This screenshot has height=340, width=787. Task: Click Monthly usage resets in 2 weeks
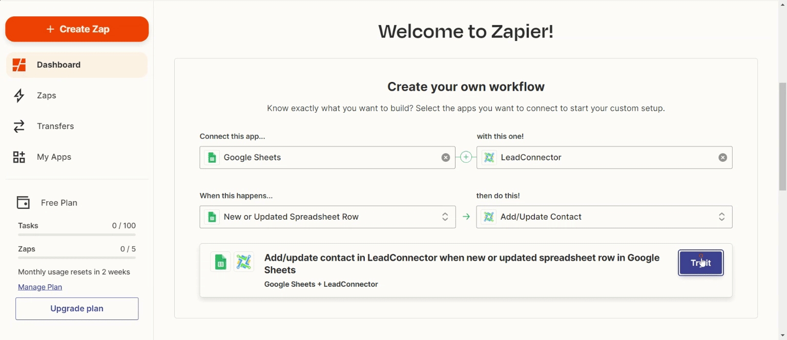(x=74, y=272)
